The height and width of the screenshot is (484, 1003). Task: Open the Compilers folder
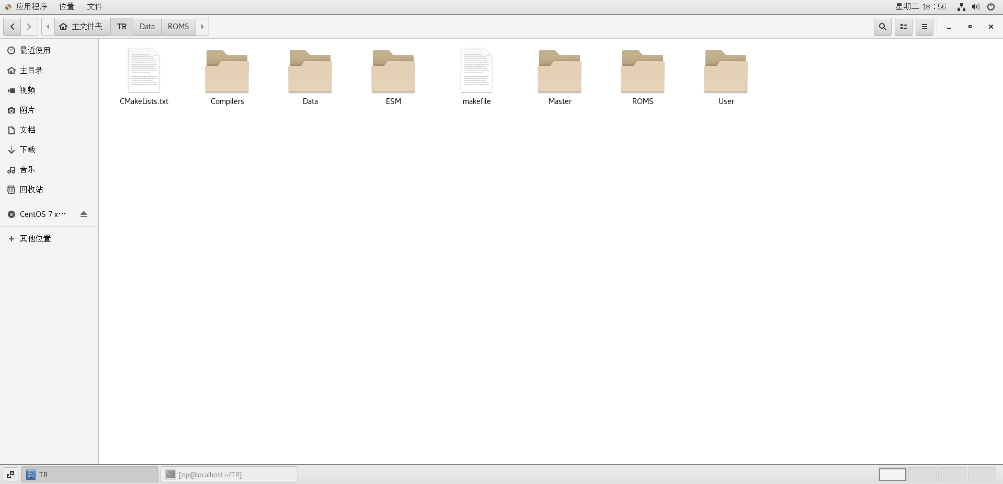coord(227,72)
